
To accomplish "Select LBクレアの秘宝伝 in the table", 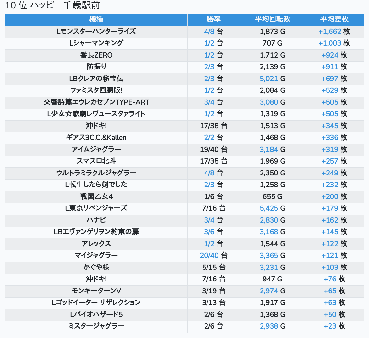I will click(x=96, y=79).
